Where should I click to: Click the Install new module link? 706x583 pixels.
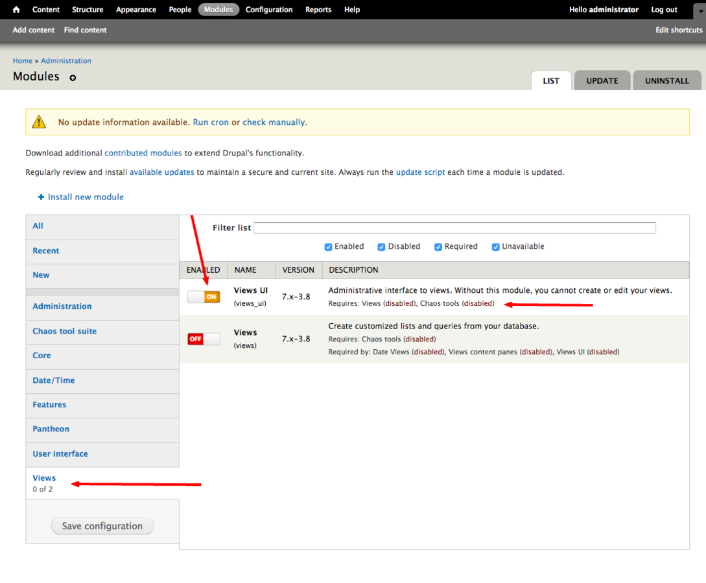tap(86, 197)
